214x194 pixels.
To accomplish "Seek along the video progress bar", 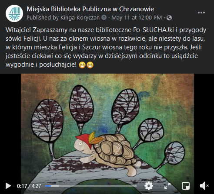I will [91, 186].
